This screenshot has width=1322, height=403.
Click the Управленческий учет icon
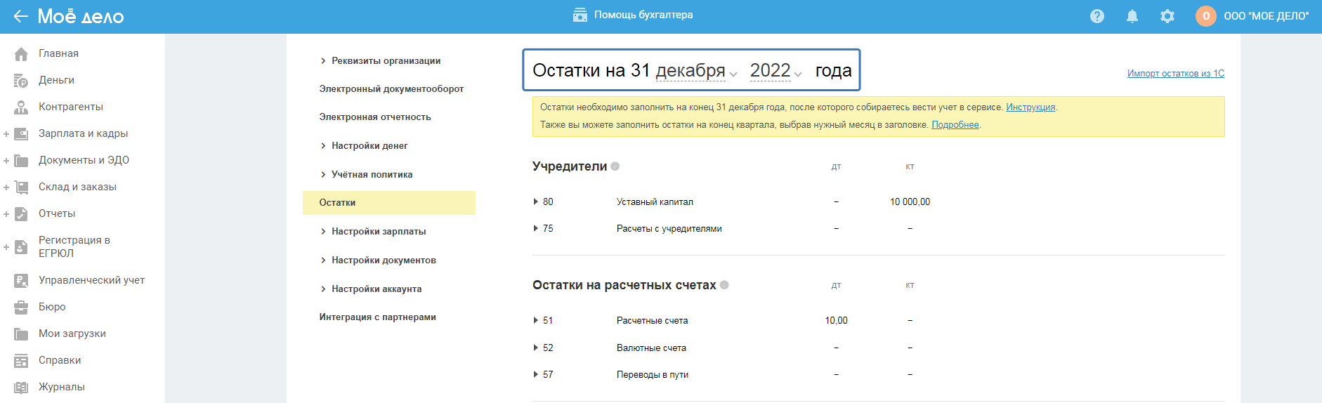[21, 281]
